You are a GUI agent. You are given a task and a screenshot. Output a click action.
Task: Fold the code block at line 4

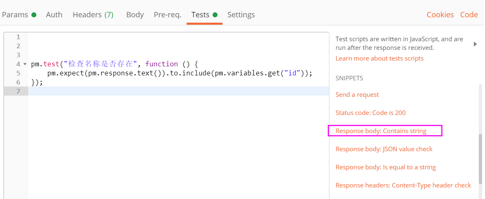pyautogui.click(x=25, y=64)
